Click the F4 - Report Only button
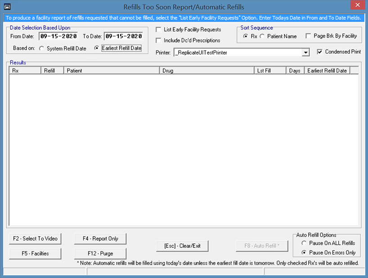The image size is (368, 278). coord(100,238)
